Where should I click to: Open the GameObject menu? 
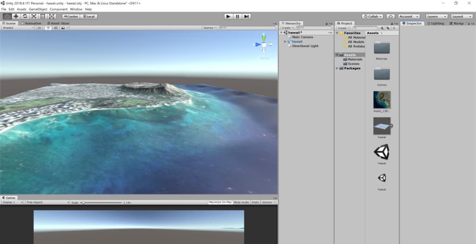(38, 9)
